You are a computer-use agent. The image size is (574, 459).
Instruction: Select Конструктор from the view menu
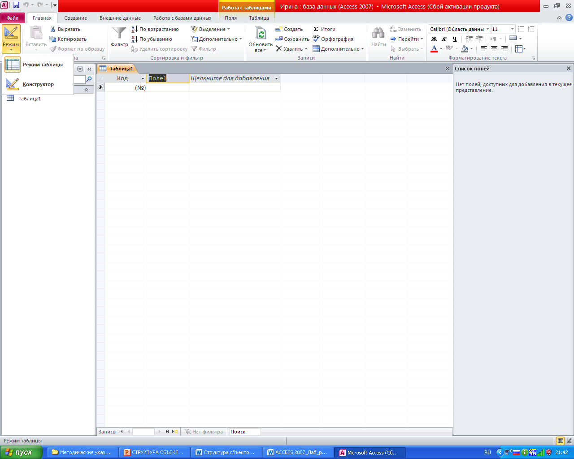(38, 84)
